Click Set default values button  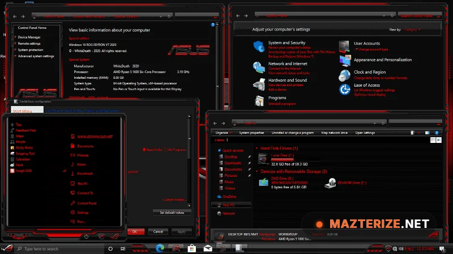[x=172, y=213]
